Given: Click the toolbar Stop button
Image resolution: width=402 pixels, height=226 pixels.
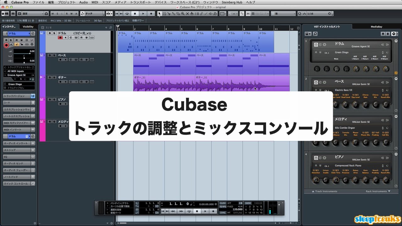Looking at the screenshot, I should 135,13.
